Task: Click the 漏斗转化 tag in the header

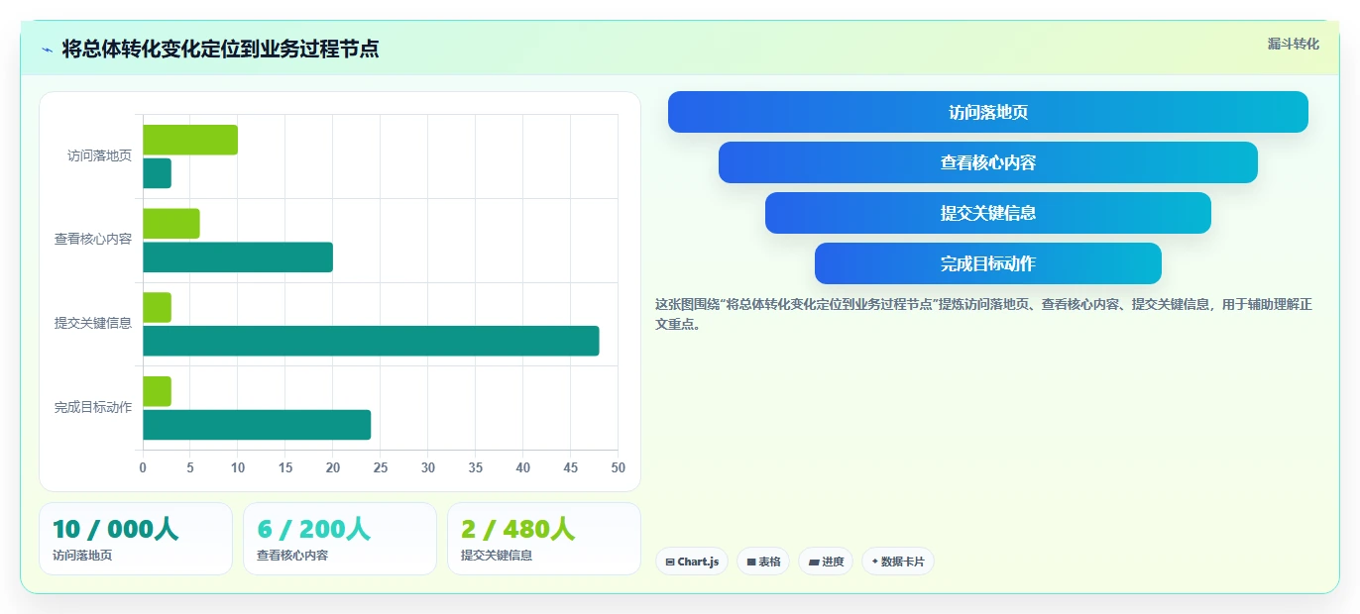Action: point(1293,44)
